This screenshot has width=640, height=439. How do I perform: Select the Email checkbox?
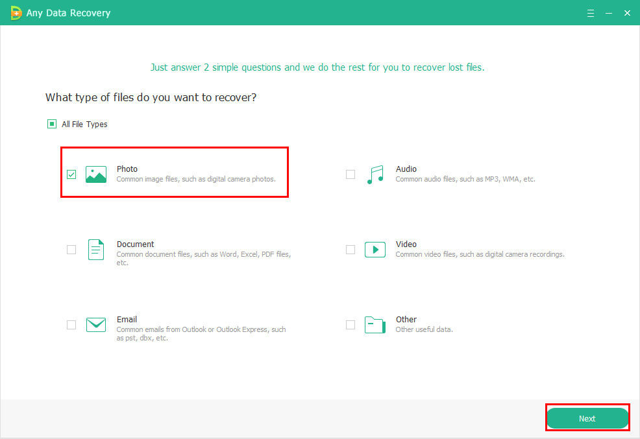tap(71, 325)
